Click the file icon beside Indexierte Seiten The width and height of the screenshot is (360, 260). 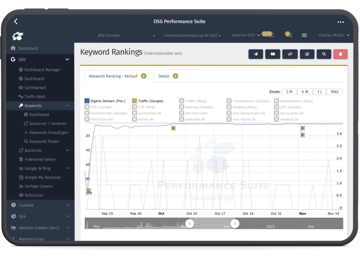21,159
